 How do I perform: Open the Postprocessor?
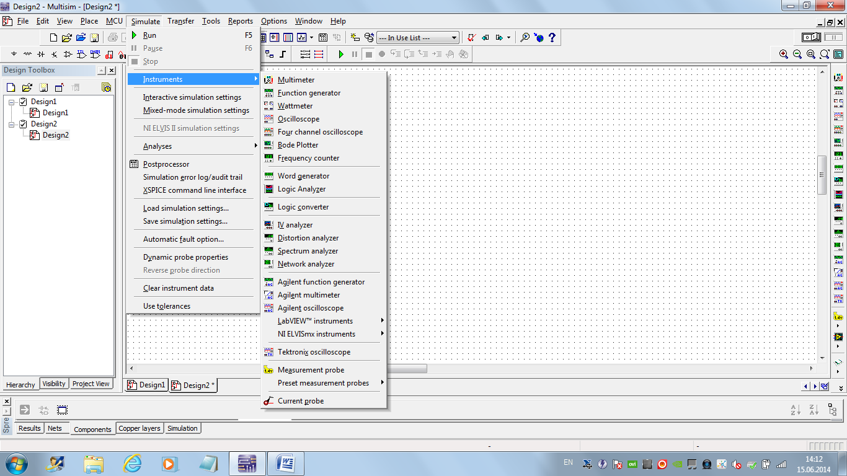click(x=193, y=164)
